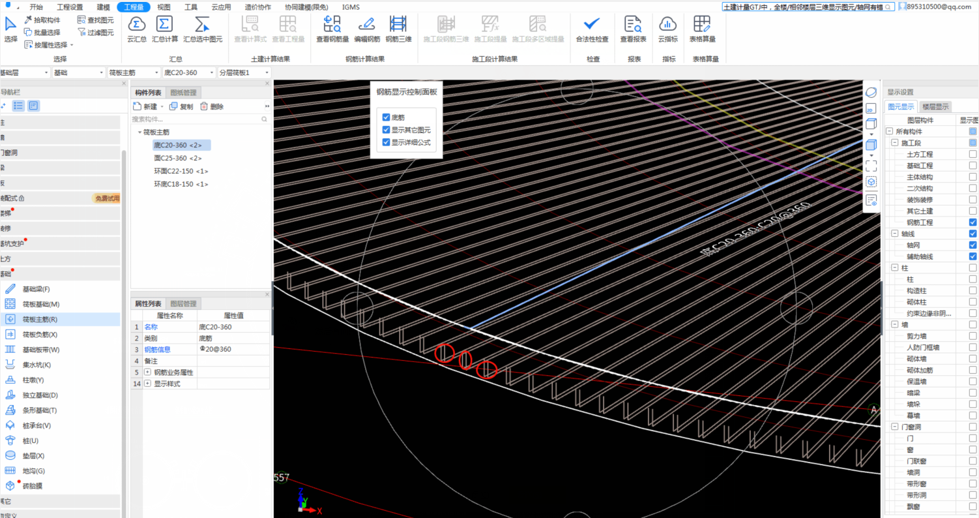Viewport: 979px width, 518px height.
Task: Uncheck 钢筋工程 display checkbox
Action: [x=972, y=222]
